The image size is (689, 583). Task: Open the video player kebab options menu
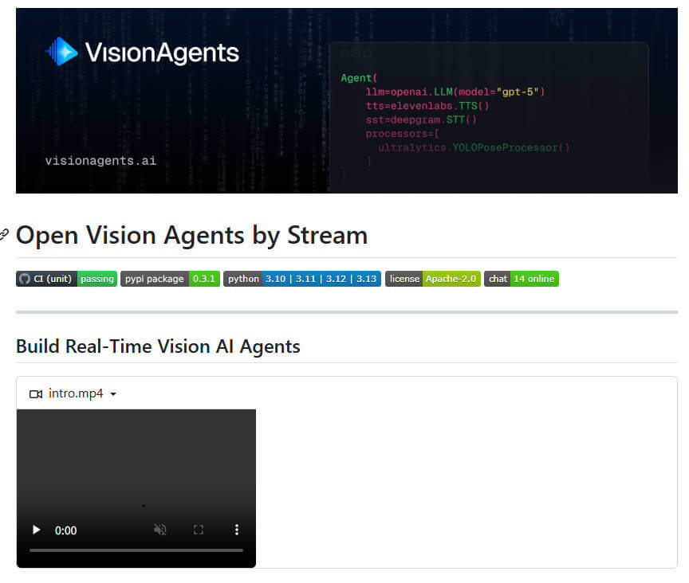pyautogui.click(x=237, y=530)
